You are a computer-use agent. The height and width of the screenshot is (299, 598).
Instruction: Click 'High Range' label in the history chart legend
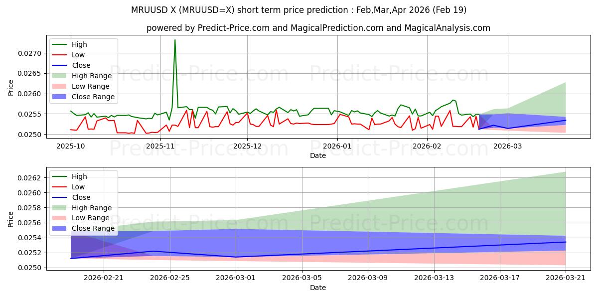click(92, 76)
